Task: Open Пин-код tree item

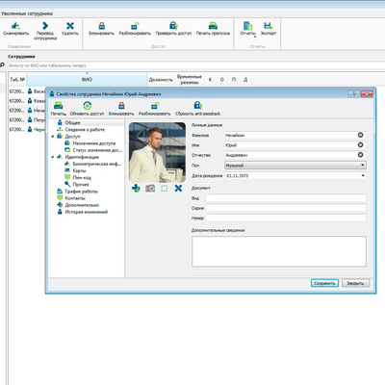Action: click(82, 177)
